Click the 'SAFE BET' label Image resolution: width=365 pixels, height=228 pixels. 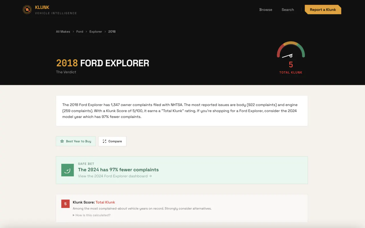pos(86,164)
